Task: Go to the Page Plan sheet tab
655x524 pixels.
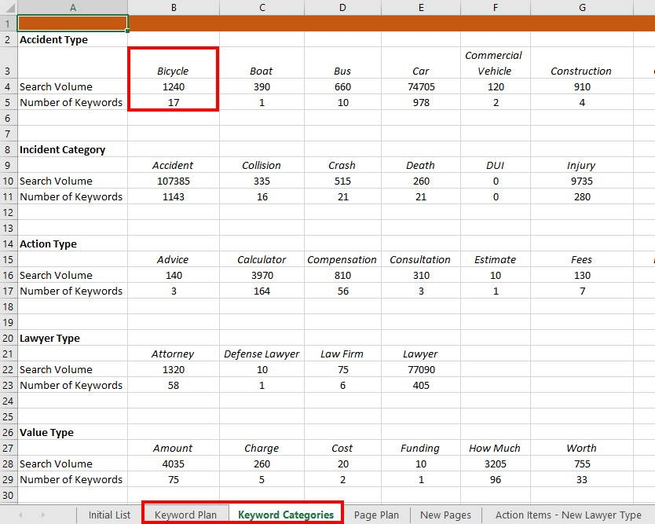Action: pos(376,515)
